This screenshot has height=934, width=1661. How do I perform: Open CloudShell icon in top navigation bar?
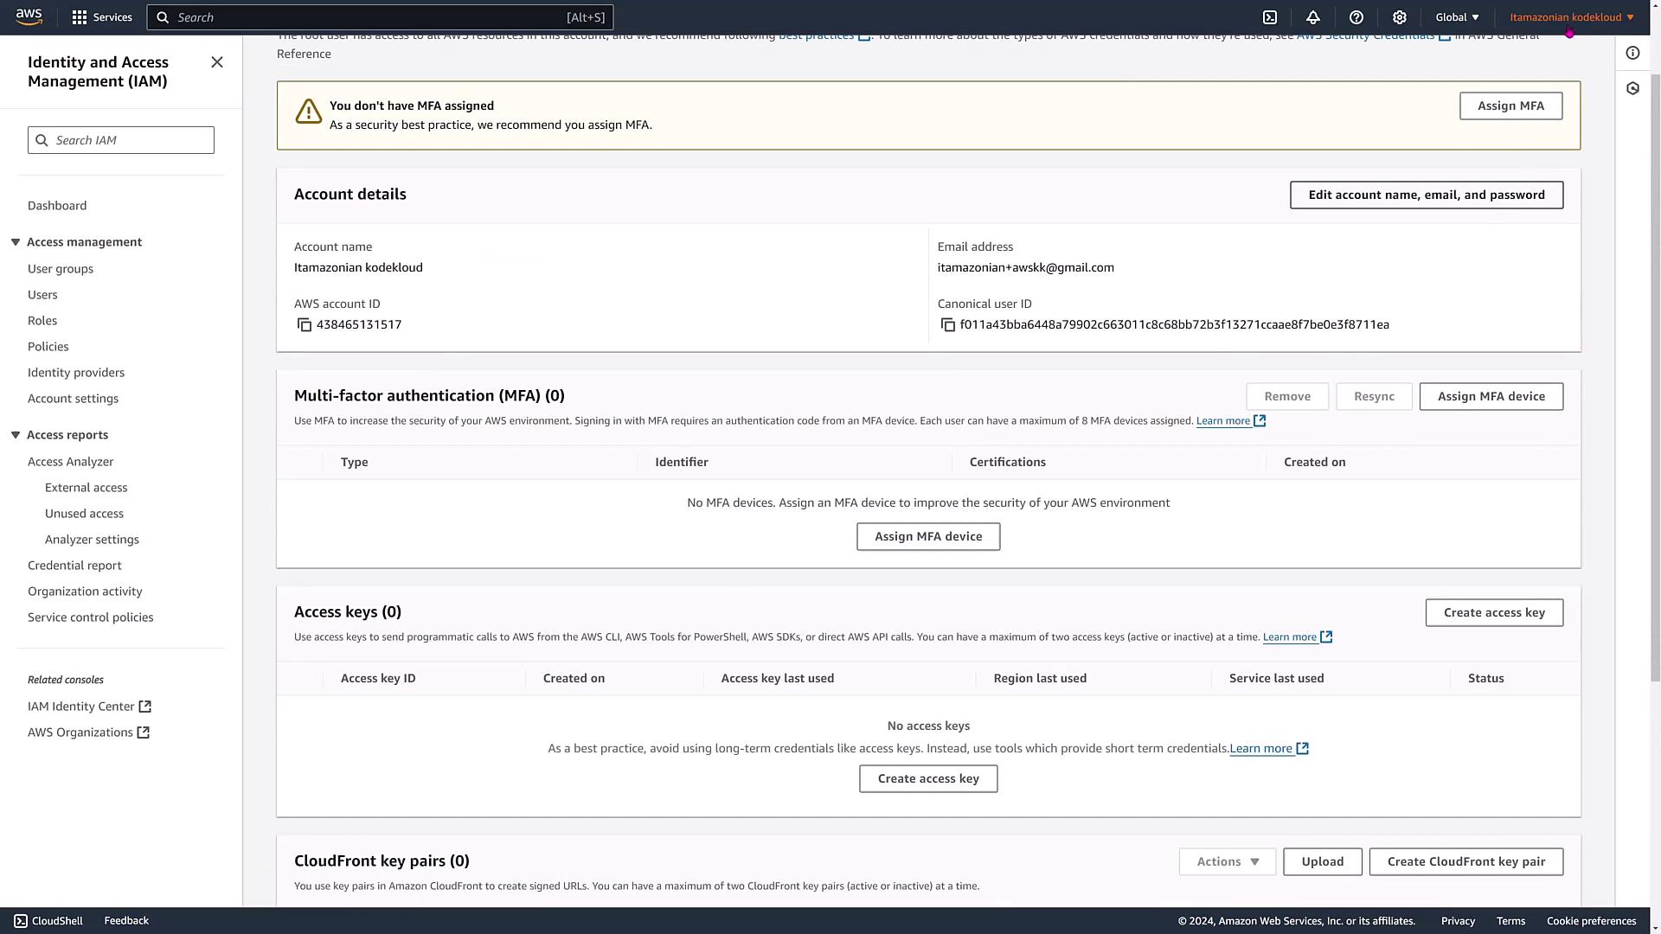1270,17
